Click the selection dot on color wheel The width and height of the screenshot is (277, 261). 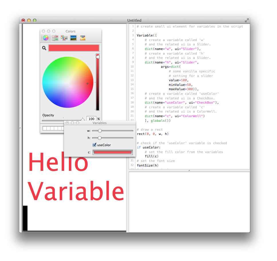pos(87,84)
